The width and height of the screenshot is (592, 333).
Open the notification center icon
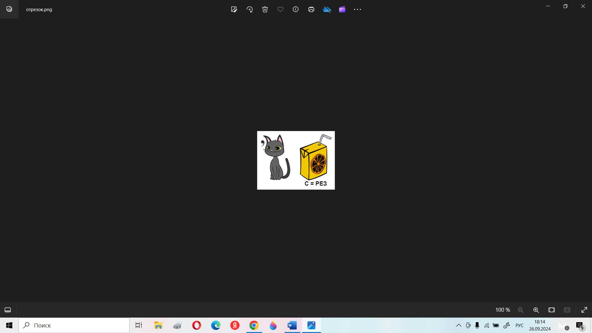[580, 325]
